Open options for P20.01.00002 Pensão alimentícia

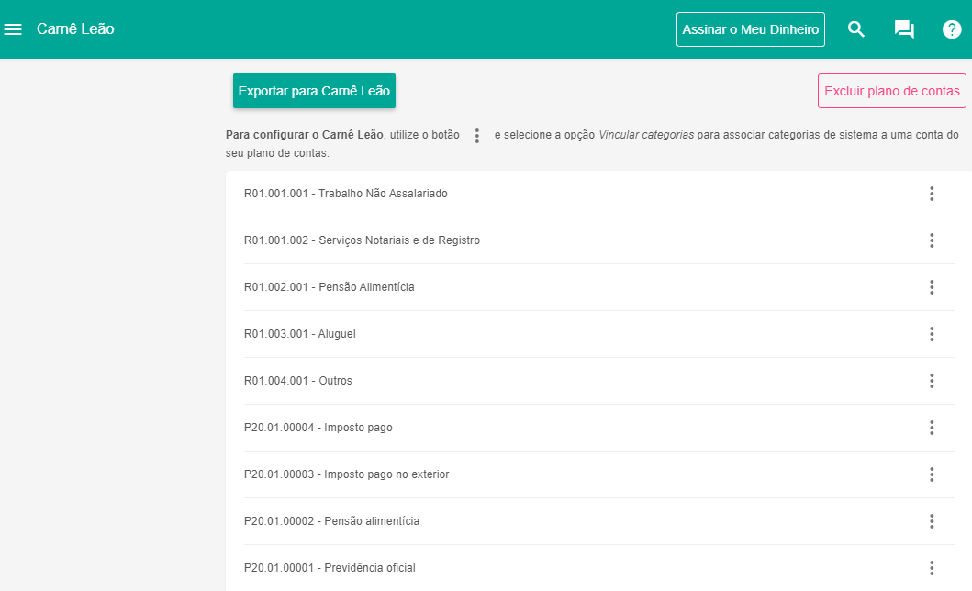point(932,521)
